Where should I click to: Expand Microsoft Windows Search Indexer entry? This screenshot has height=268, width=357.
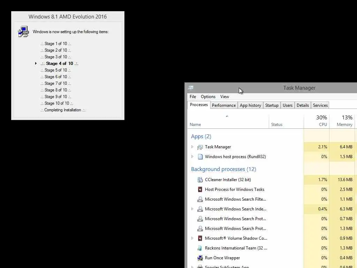[x=192, y=209]
